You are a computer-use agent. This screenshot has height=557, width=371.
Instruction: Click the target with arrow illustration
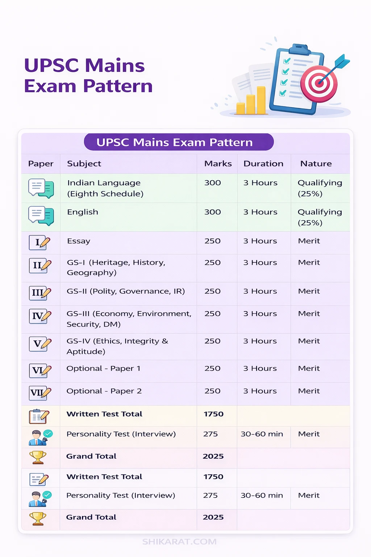[319, 83]
